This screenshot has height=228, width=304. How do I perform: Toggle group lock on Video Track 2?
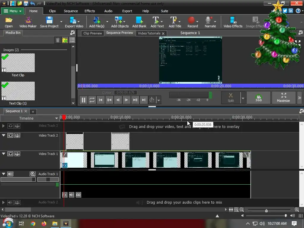click(x=17, y=135)
